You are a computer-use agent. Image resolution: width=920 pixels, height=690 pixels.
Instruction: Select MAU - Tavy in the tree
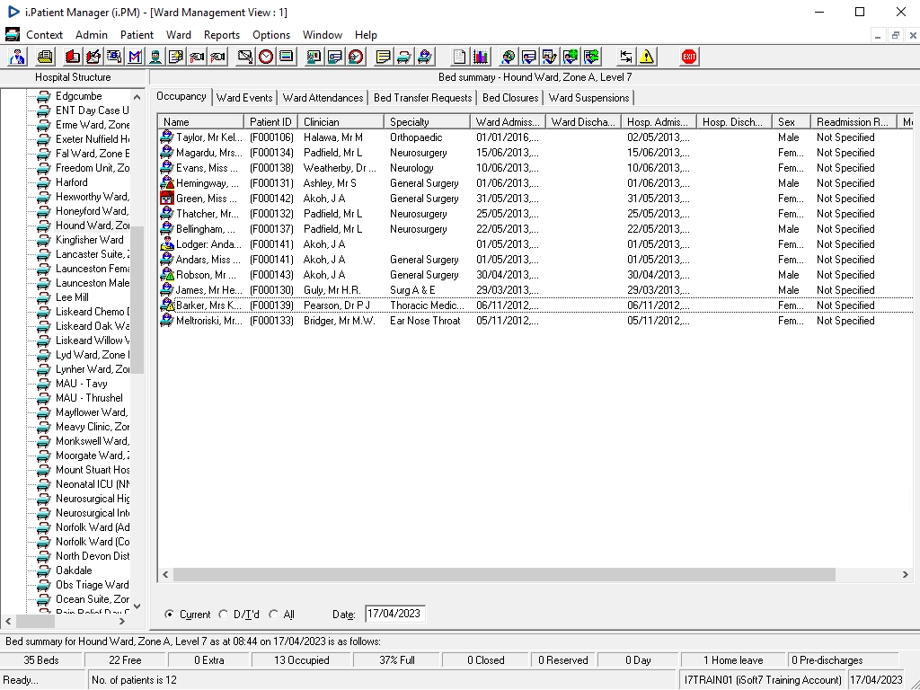(81, 383)
